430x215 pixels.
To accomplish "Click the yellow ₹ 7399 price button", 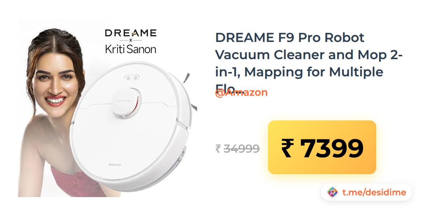I will (322, 147).
